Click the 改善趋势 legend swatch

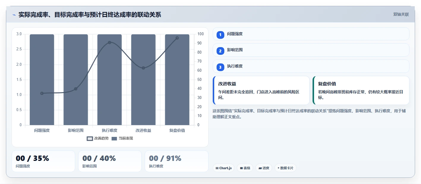90,138
